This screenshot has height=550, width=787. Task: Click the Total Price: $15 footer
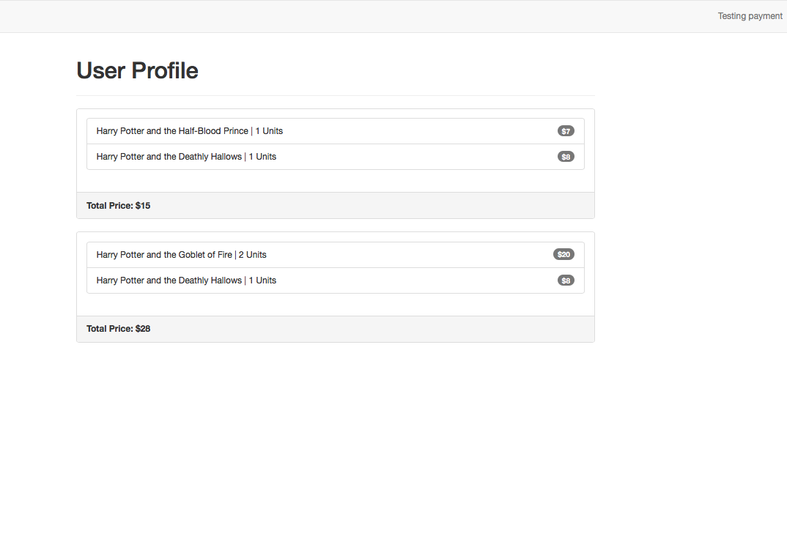(x=336, y=205)
